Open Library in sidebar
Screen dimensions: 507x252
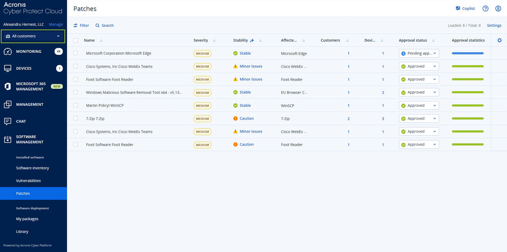click(22, 232)
